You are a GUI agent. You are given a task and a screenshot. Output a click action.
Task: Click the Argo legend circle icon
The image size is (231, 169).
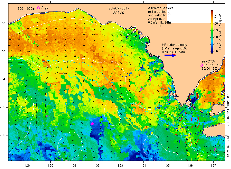tap(38, 8)
